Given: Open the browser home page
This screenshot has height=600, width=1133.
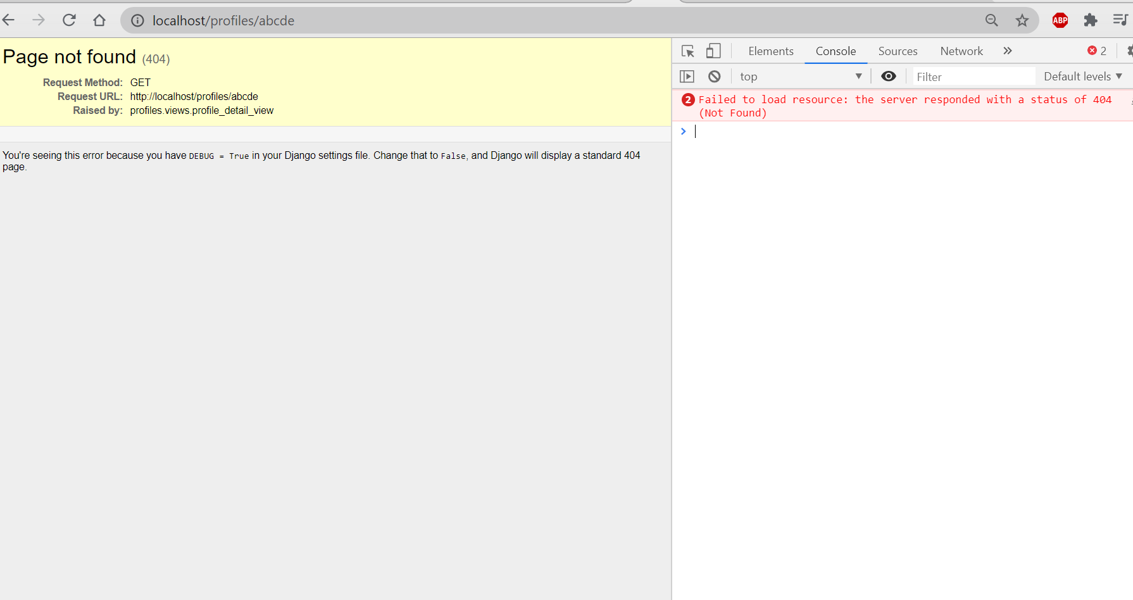Looking at the screenshot, I should point(99,20).
